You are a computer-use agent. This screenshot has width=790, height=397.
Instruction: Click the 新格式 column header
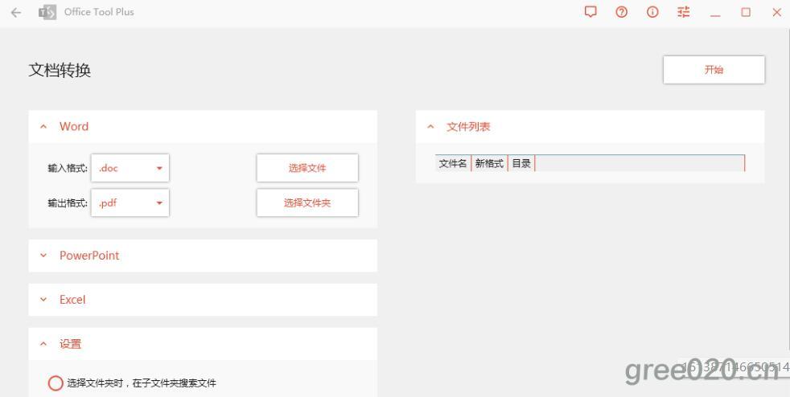pyautogui.click(x=489, y=164)
